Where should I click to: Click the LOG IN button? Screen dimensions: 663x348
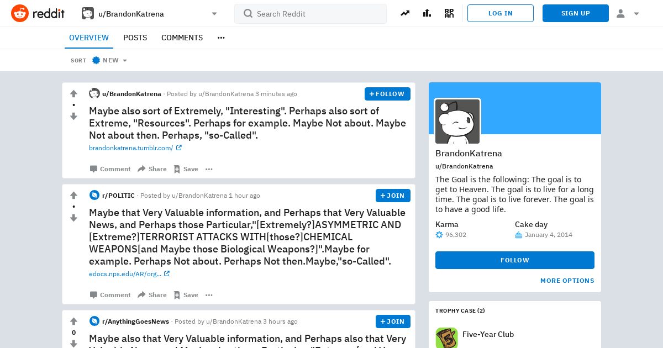click(x=501, y=13)
